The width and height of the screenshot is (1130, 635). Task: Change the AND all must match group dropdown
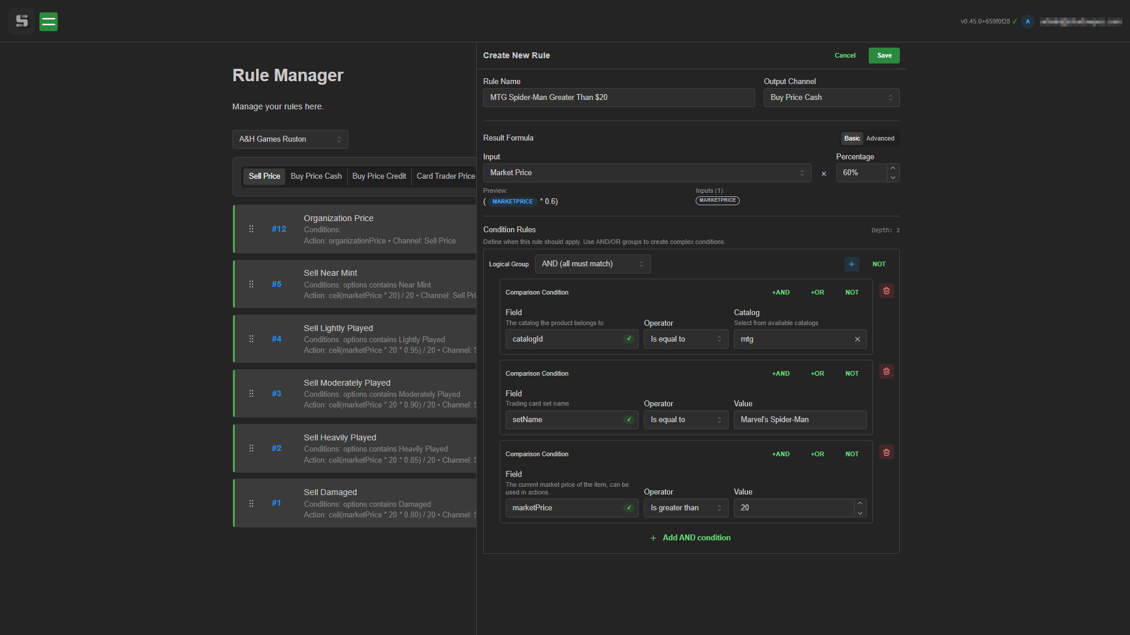pyautogui.click(x=592, y=264)
